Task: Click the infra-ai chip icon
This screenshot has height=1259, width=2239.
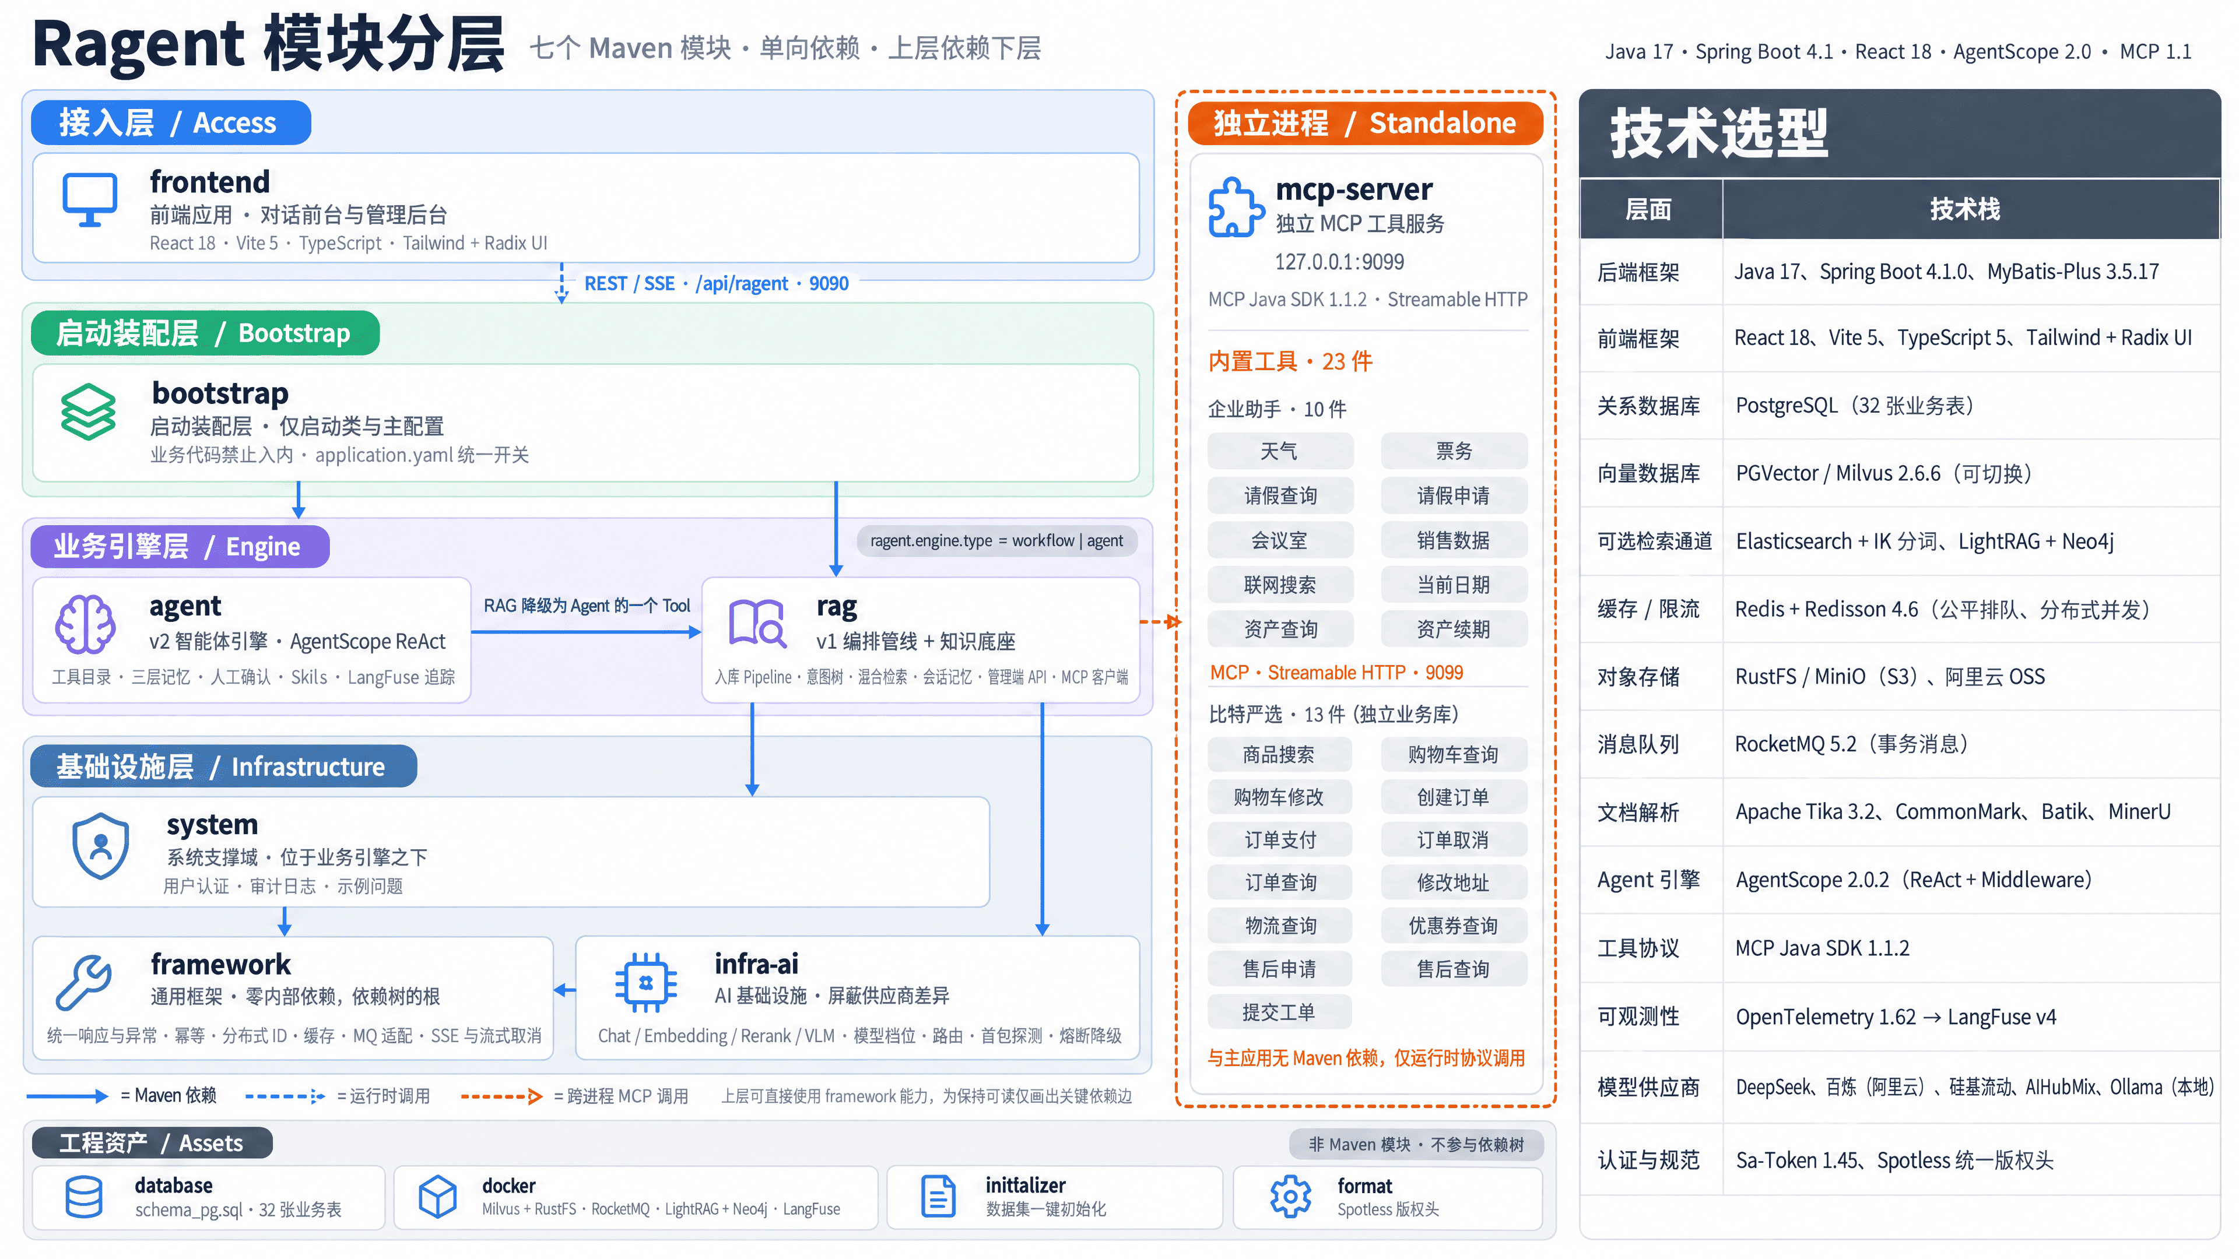Action: click(x=646, y=983)
